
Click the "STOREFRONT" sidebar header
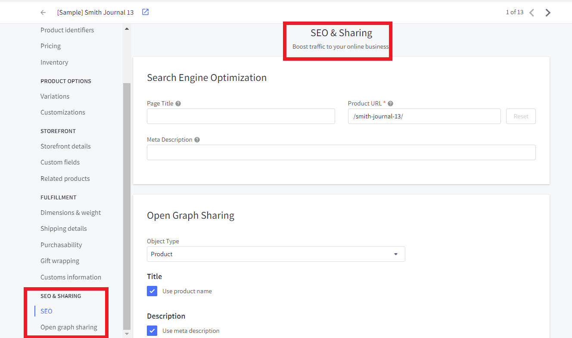(x=58, y=131)
